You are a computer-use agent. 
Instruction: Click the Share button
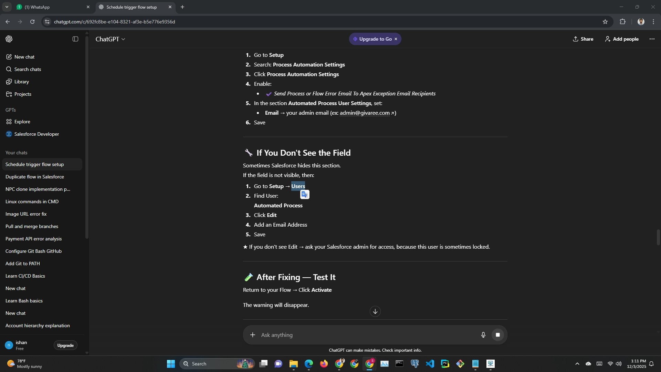pyautogui.click(x=583, y=39)
